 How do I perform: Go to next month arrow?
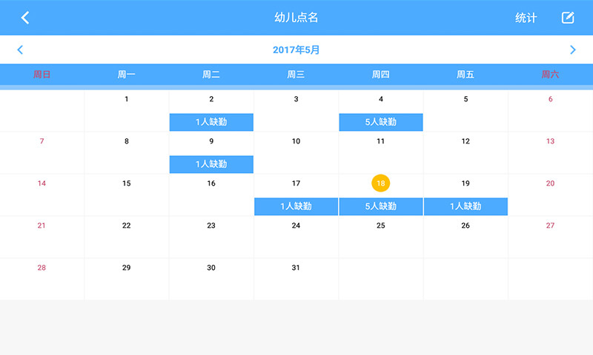click(572, 50)
